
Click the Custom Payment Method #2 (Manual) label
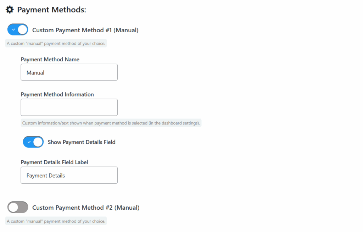click(x=86, y=208)
